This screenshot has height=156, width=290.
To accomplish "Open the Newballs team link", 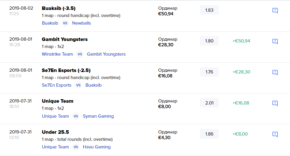I will [82, 23].
